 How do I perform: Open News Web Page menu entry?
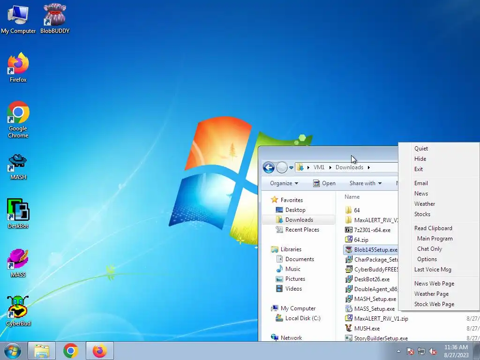point(435,284)
